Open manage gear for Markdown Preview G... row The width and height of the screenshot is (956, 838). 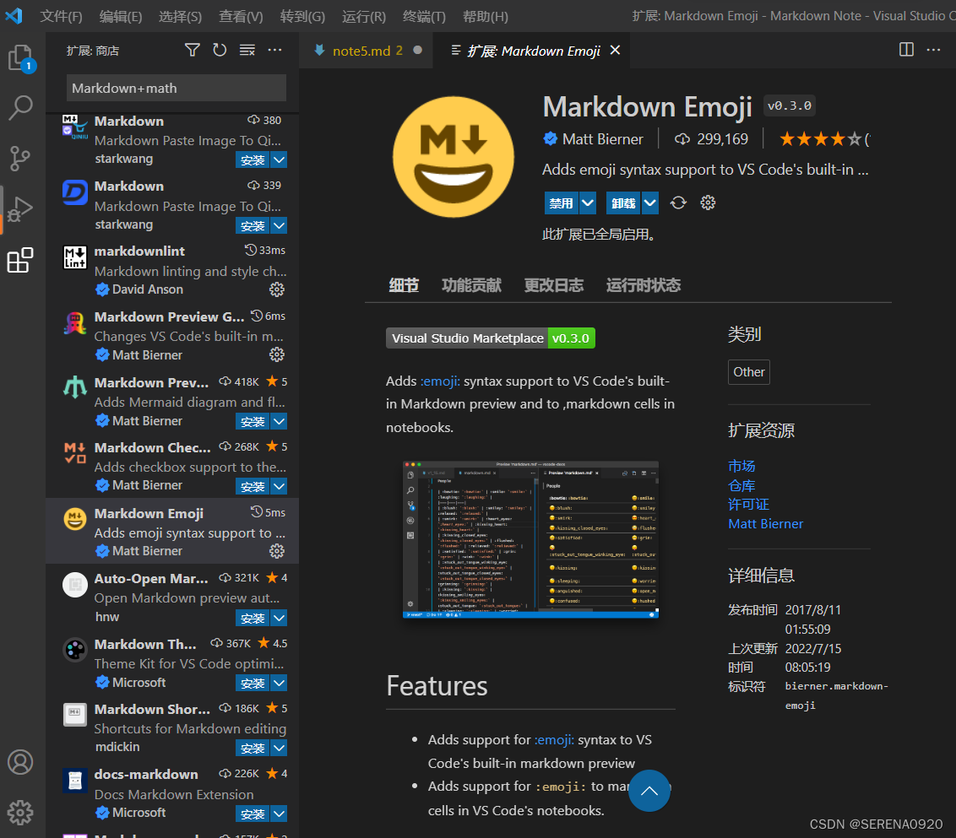[277, 354]
